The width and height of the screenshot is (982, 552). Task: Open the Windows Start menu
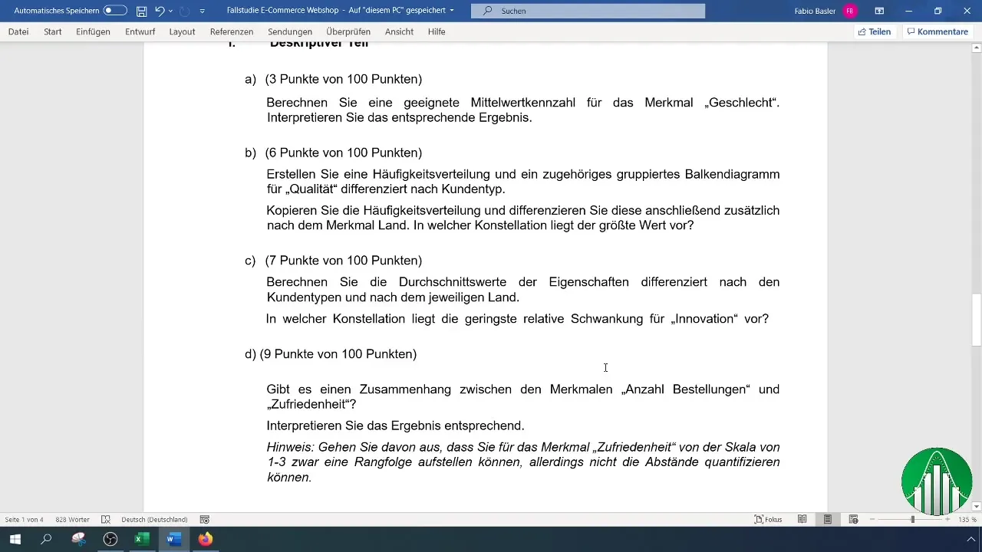point(14,539)
